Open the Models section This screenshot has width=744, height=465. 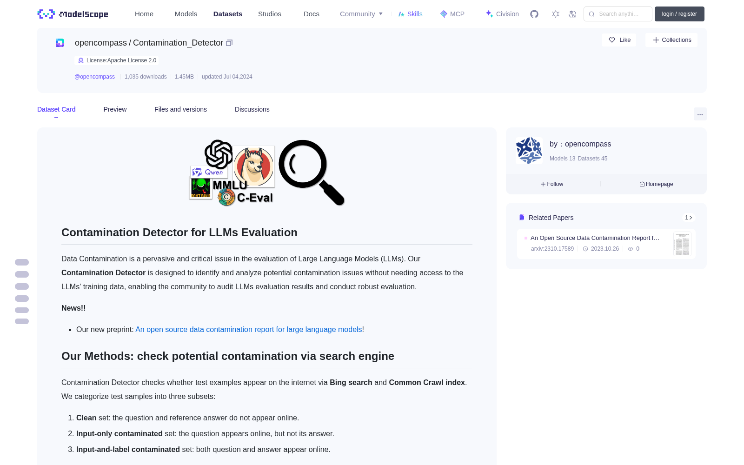(186, 14)
